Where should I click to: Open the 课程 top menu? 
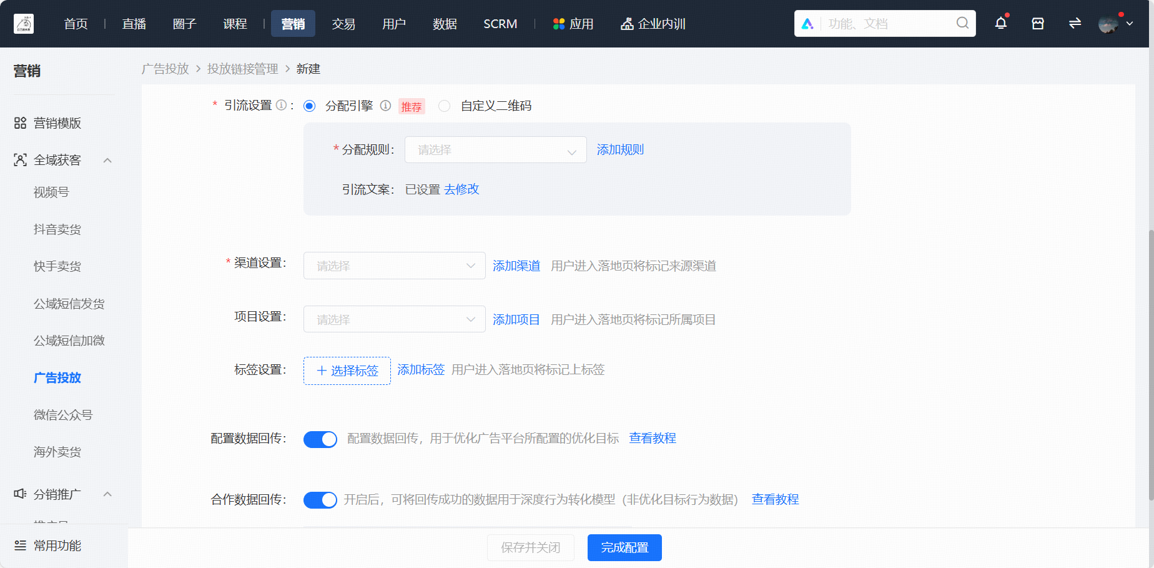click(x=235, y=24)
